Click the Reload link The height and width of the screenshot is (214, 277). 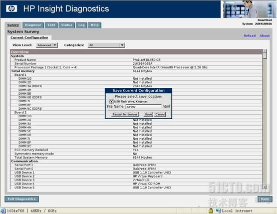pyautogui.click(x=249, y=36)
